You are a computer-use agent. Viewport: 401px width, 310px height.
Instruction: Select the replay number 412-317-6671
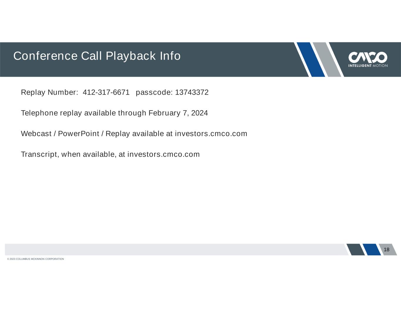point(106,92)
